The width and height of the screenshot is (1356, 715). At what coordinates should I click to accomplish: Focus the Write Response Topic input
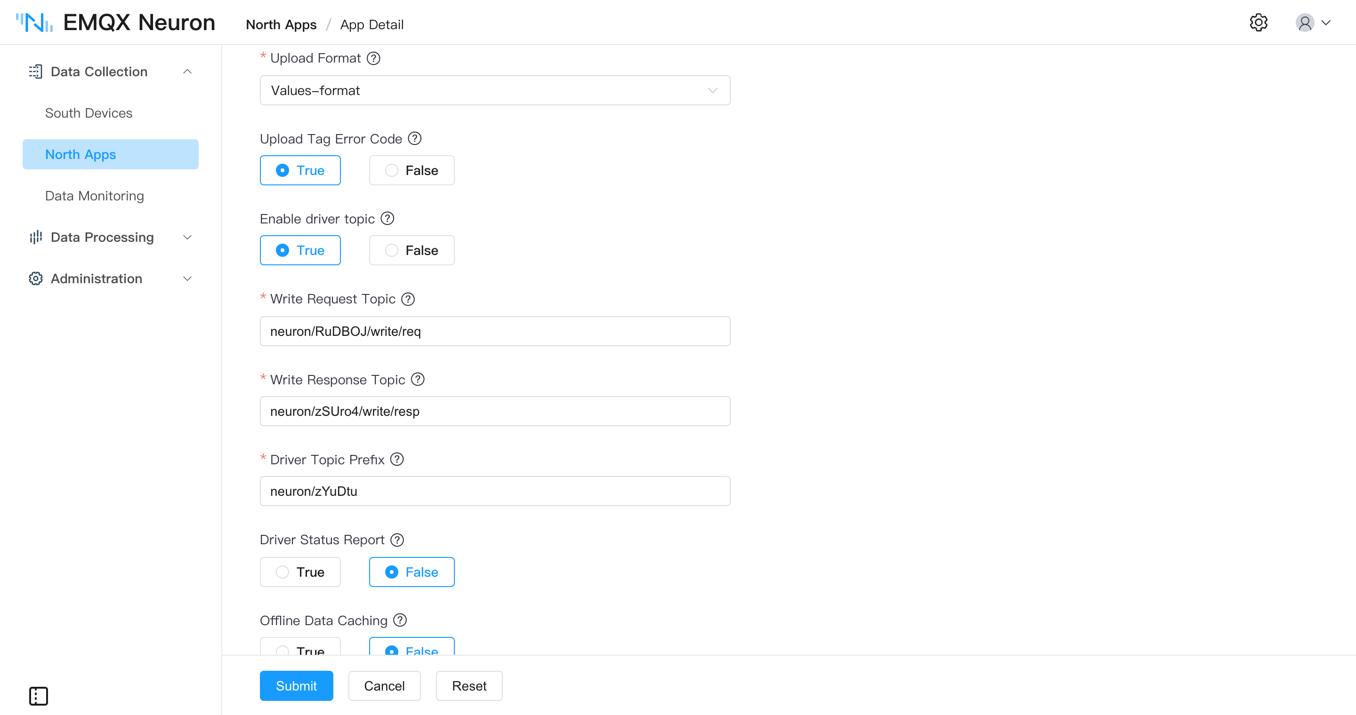click(495, 411)
